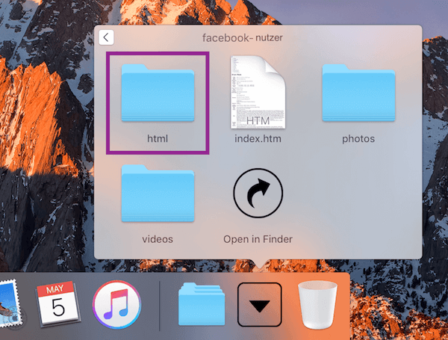This screenshot has height=340, width=448.
Task: Open the photos folder
Action: click(x=358, y=93)
